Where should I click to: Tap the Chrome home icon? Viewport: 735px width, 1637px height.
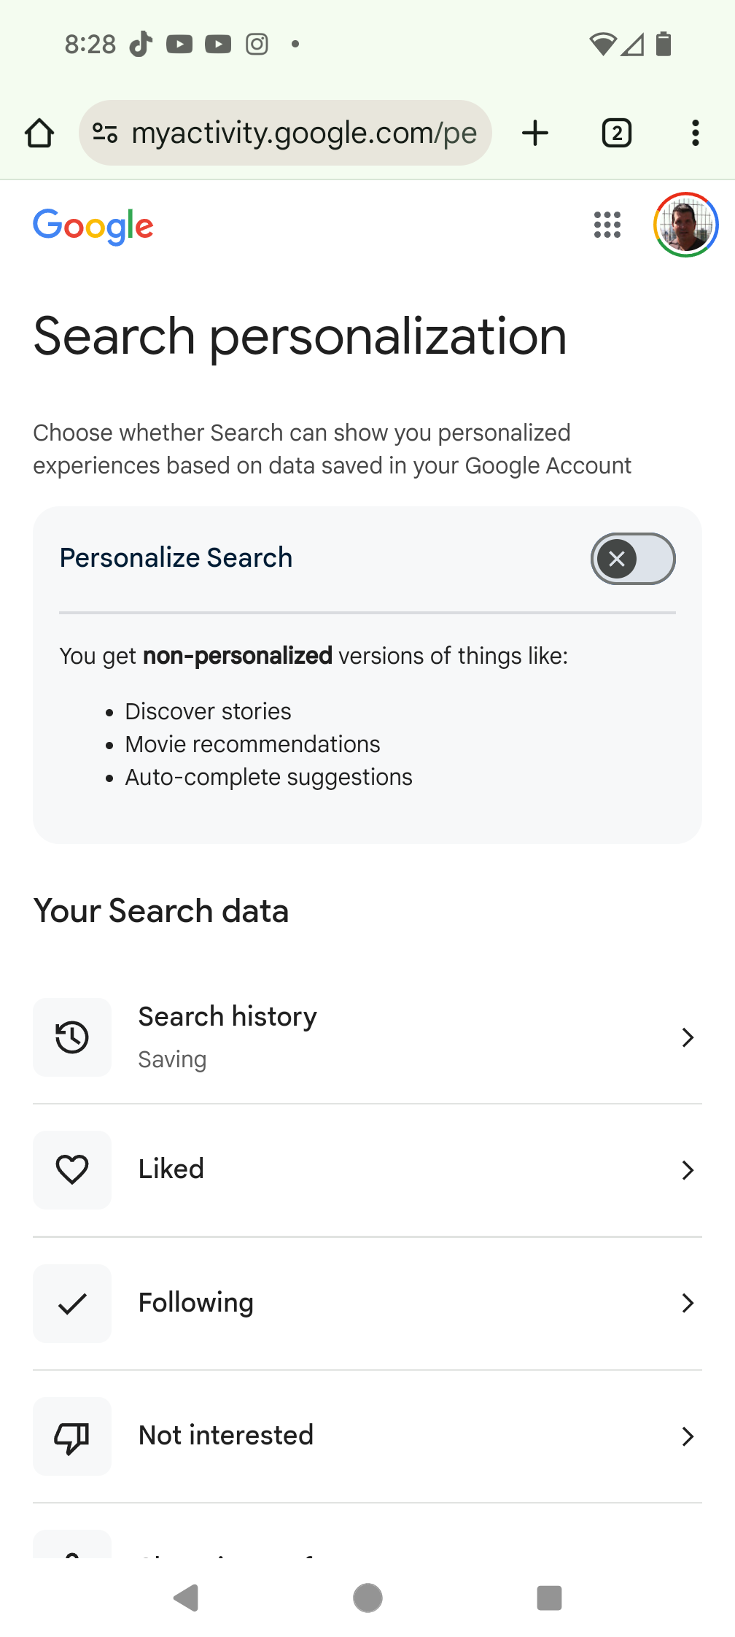(x=39, y=133)
